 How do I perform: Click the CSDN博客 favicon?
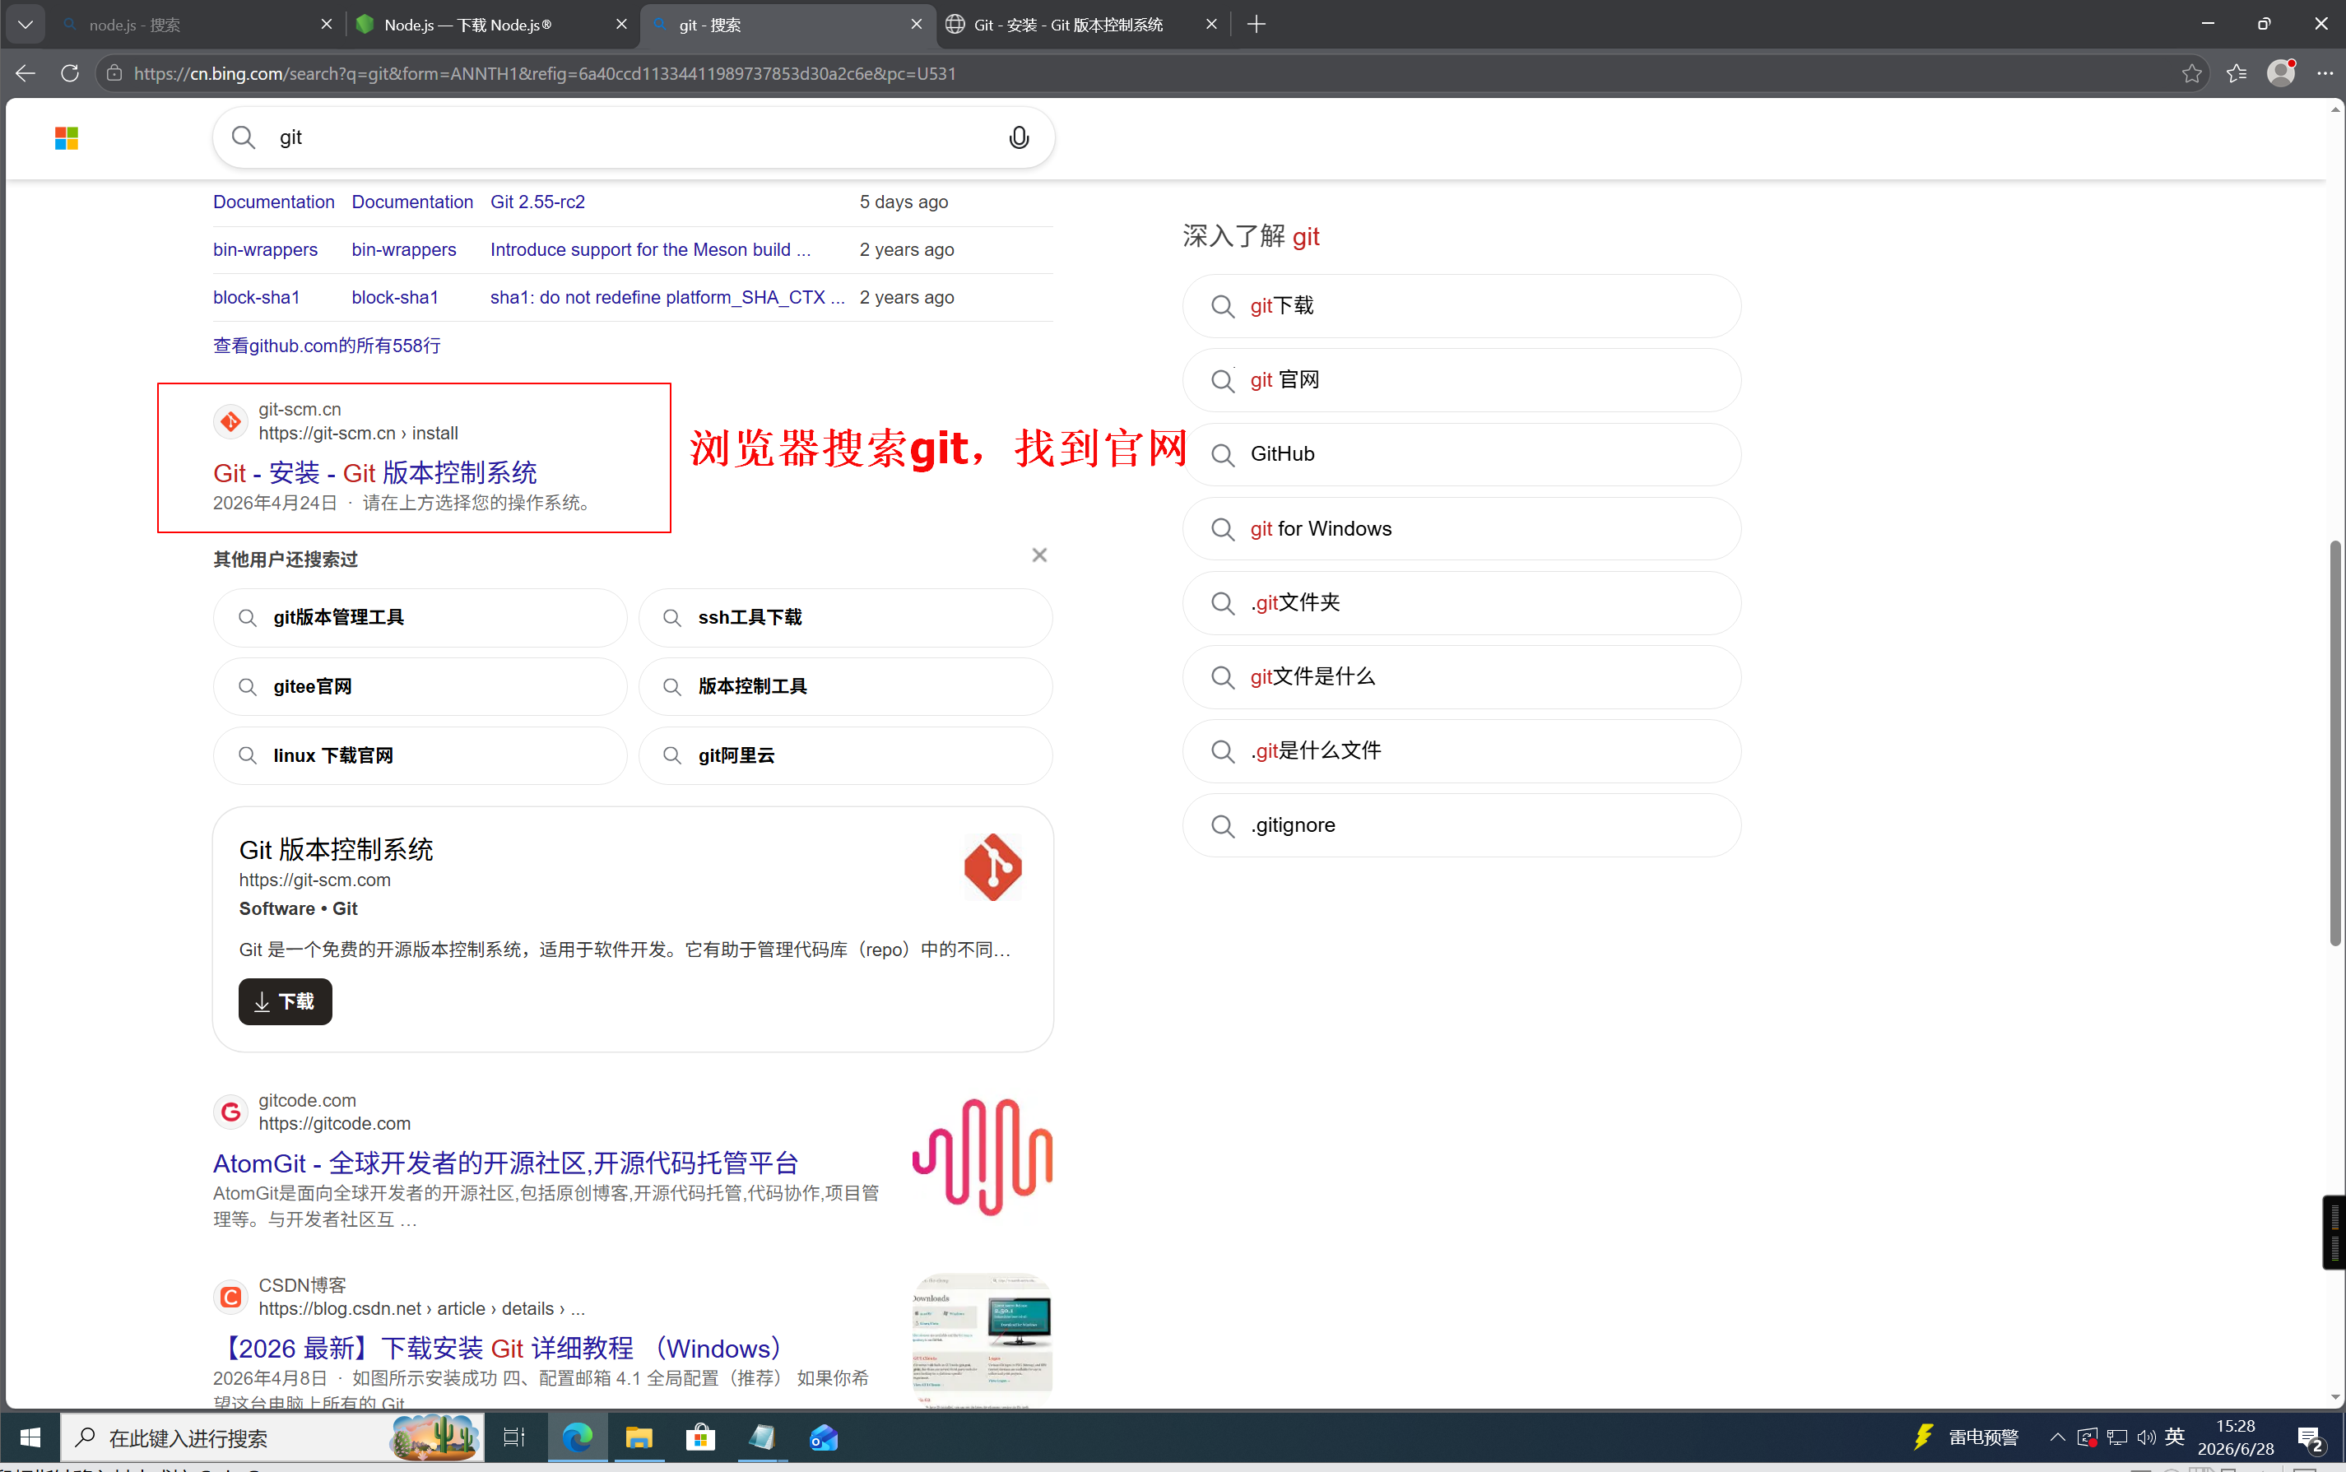click(x=230, y=1297)
